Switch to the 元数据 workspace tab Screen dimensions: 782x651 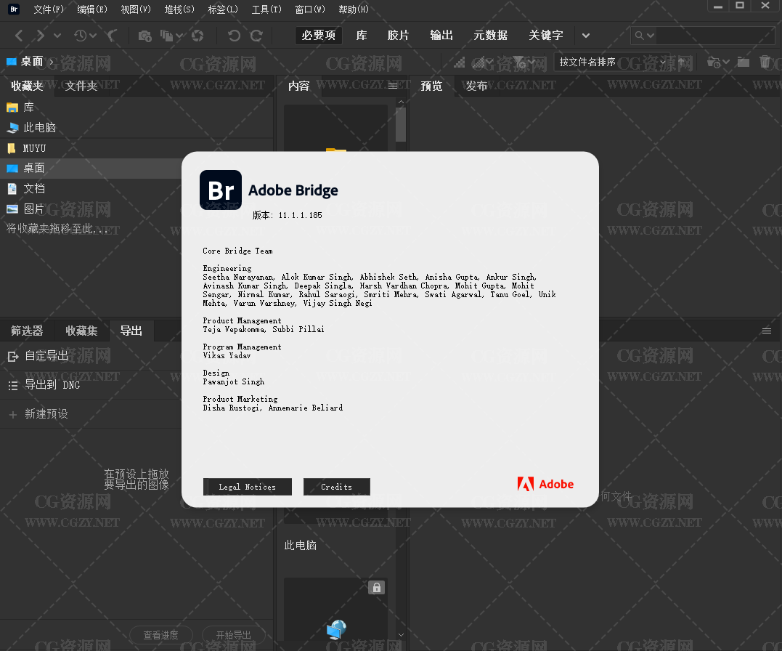coord(490,36)
